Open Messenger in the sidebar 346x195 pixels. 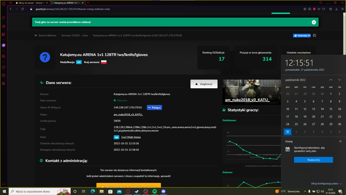[3, 45]
